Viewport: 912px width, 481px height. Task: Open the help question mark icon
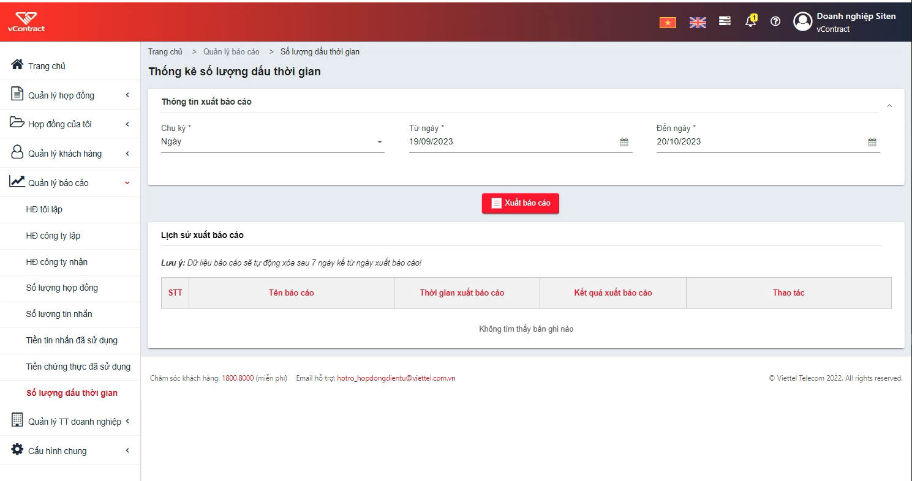[x=775, y=21]
